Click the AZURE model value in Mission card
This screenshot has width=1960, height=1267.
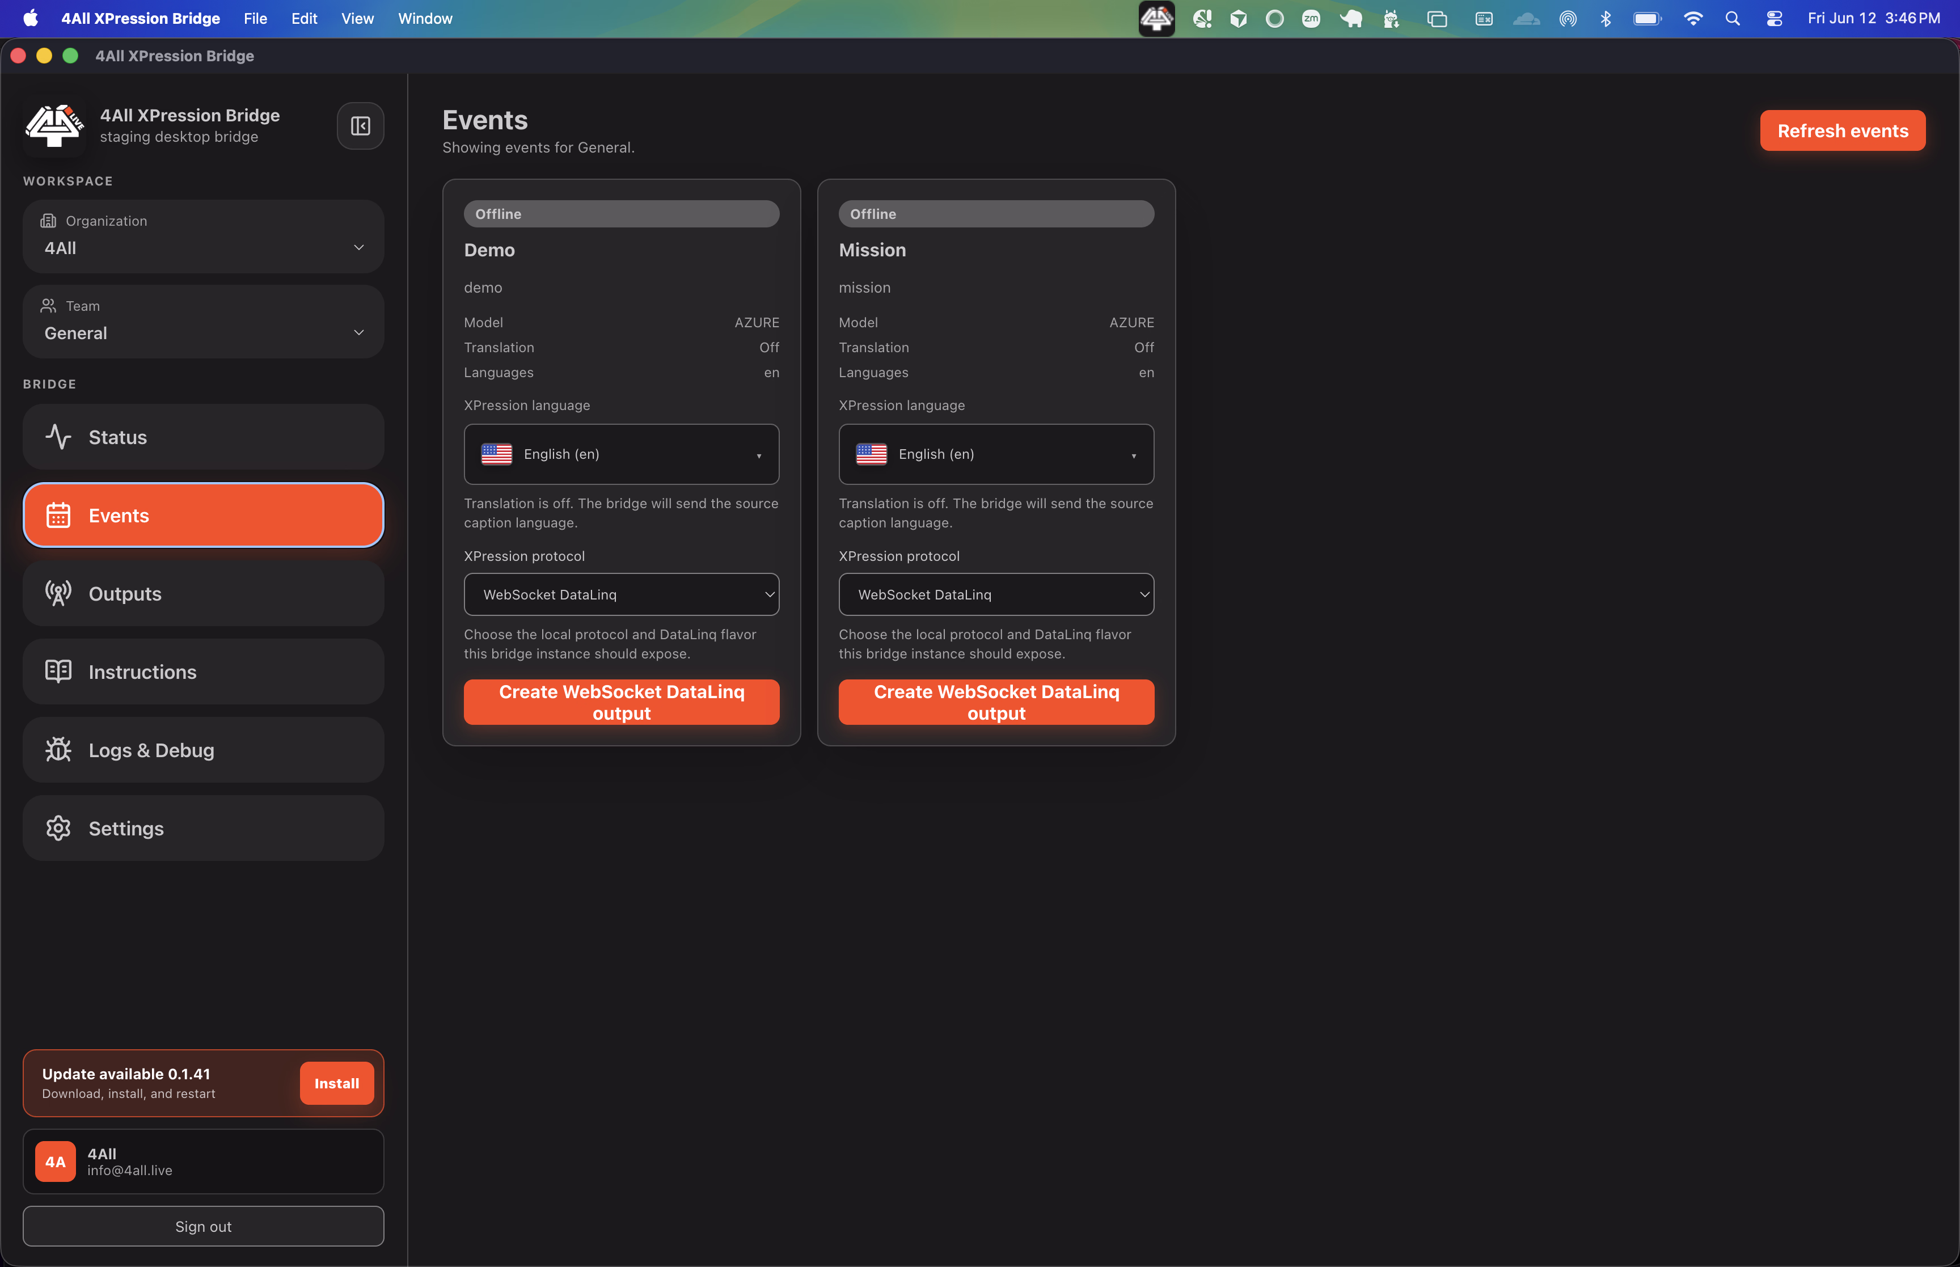tap(1132, 323)
